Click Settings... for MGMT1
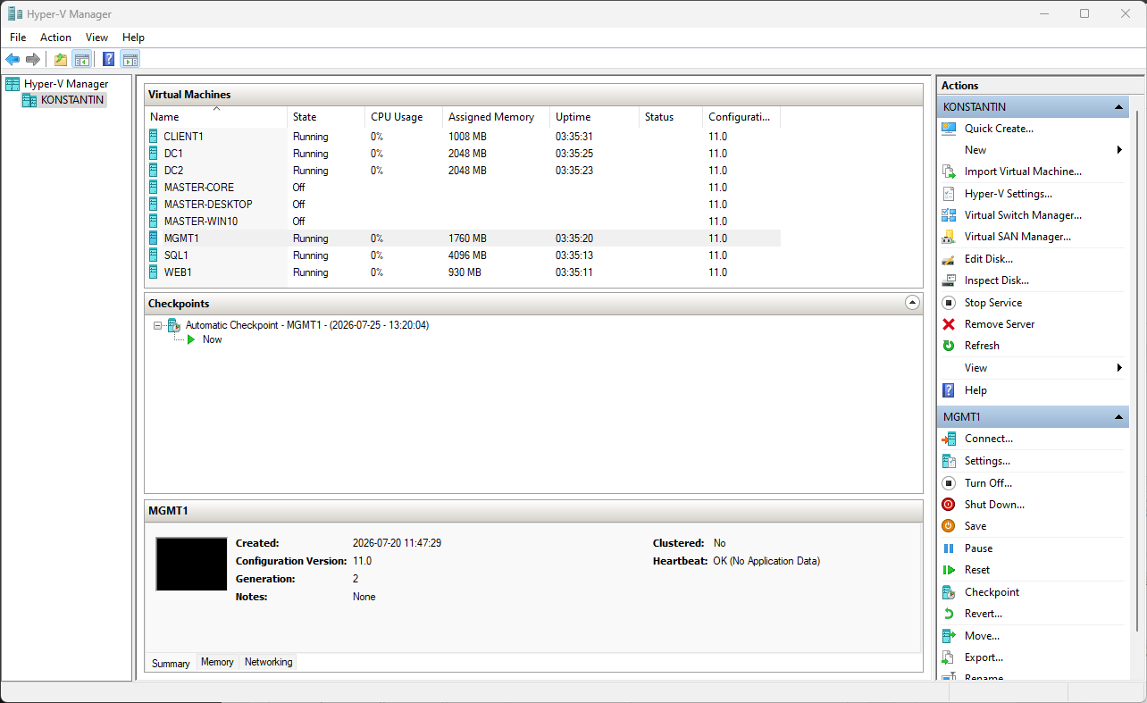1147x703 pixels. pyautogui.click(x=987, y=461)
